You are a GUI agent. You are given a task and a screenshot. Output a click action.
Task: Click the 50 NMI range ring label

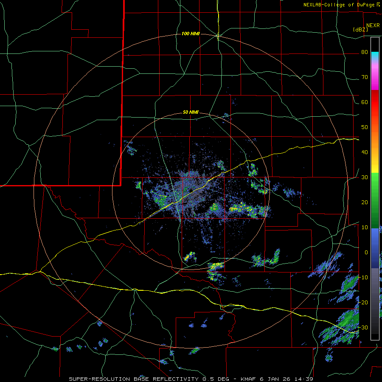(x=191, y=112)
